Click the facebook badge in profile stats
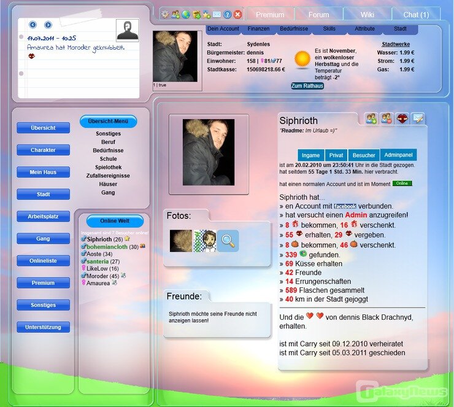Screen dimensions: 454x407 click(x=345, y=206)
